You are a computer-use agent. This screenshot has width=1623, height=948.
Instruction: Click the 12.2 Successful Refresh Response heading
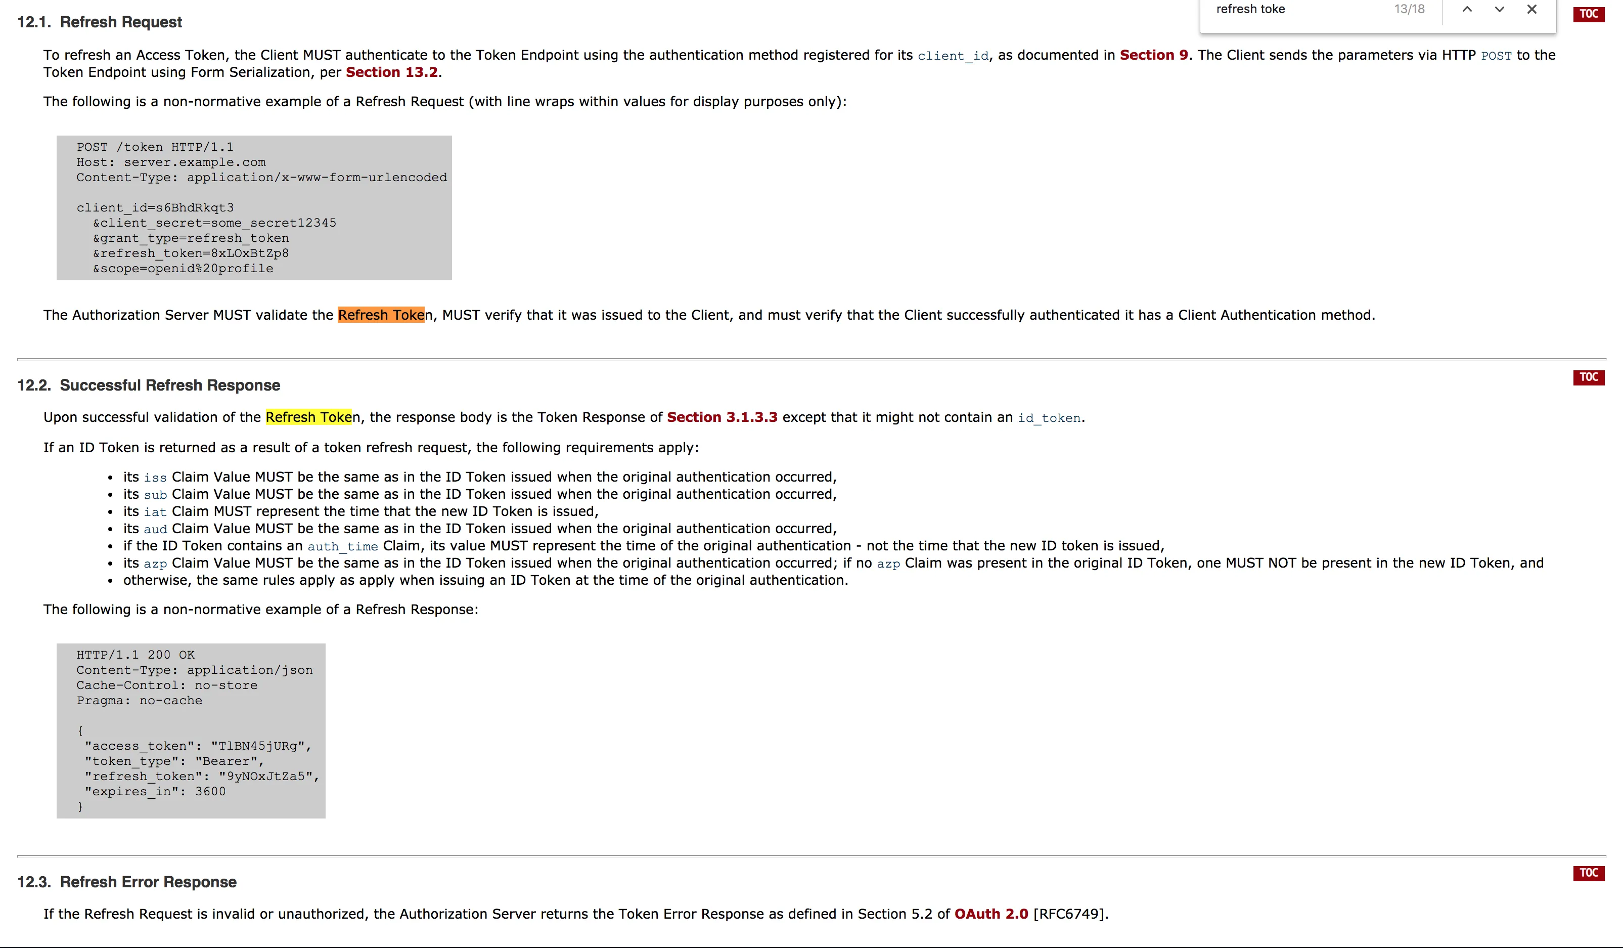[149, 385]
